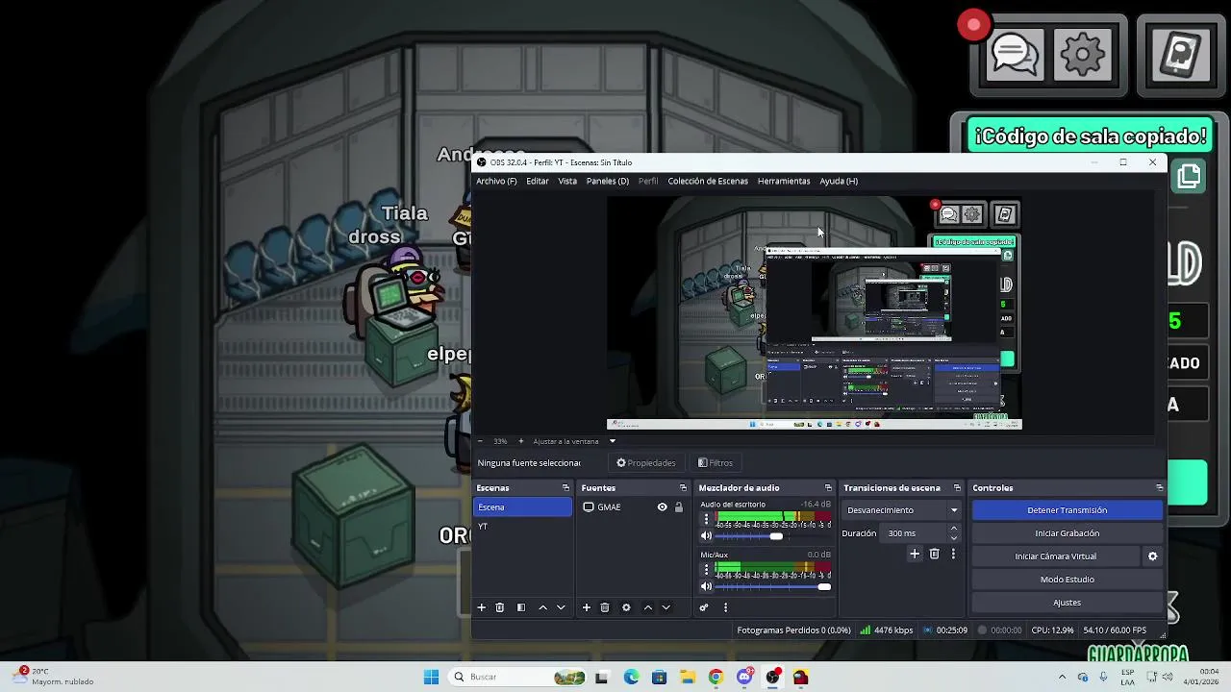Open virtual camera settings gear
Image resolution: width=1231 pixels, height=692 pixels.
tap(1152, 556)
